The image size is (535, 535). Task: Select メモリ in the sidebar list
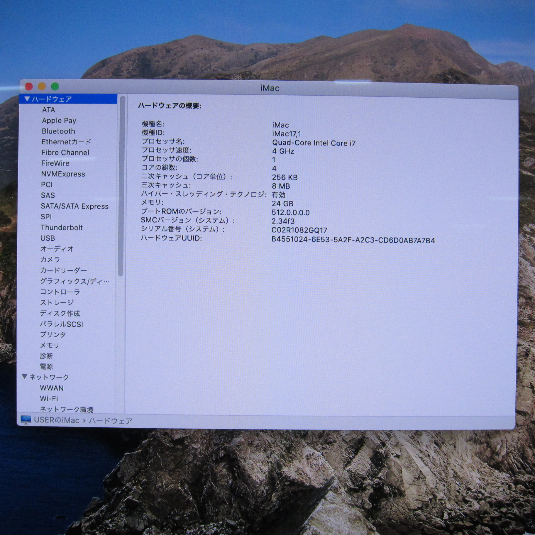coord(50,345)
